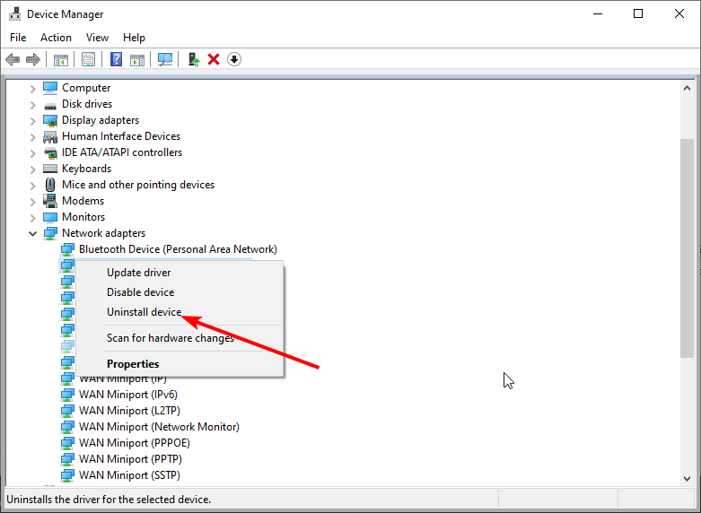Click the mouse icon beside Mice and pointing devices

50,185
